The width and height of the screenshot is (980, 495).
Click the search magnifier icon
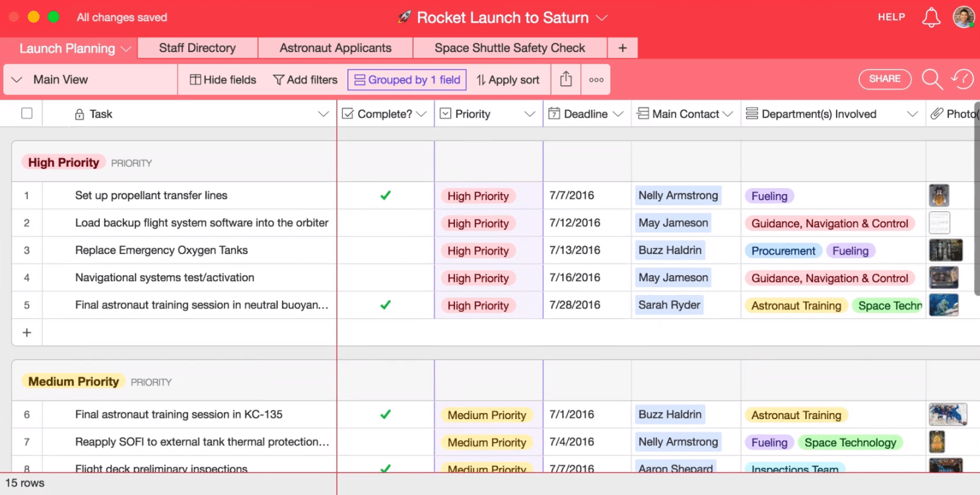[x=932, y=79]
